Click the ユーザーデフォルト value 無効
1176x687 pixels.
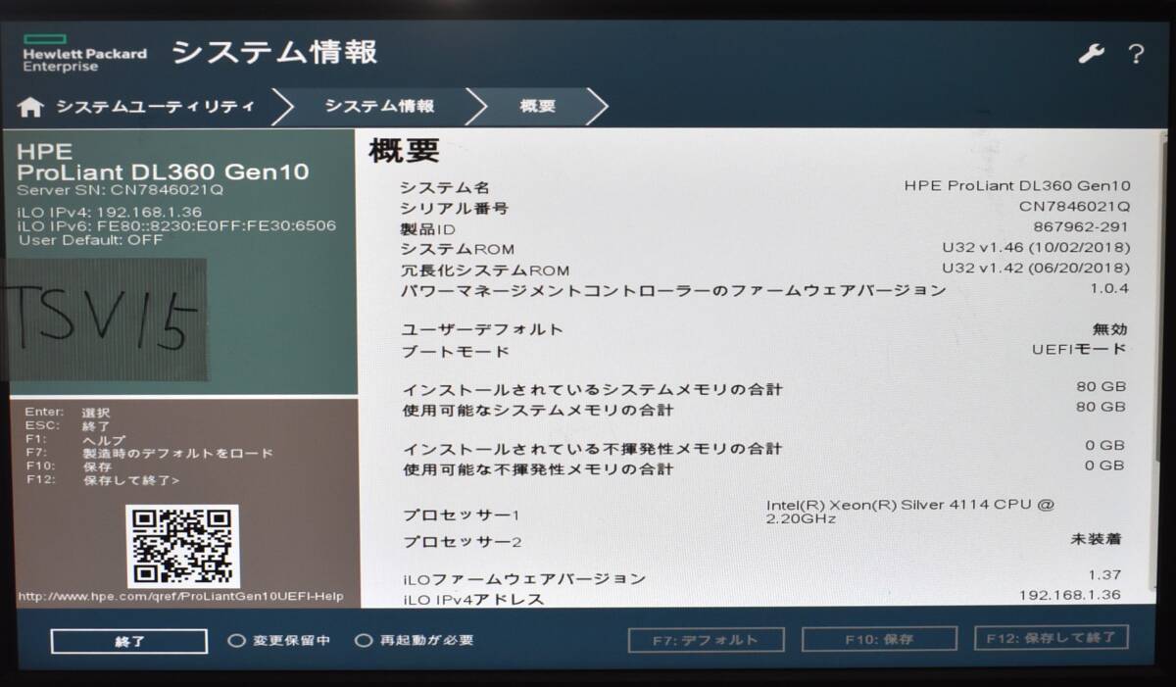(x=1110, y=329)
